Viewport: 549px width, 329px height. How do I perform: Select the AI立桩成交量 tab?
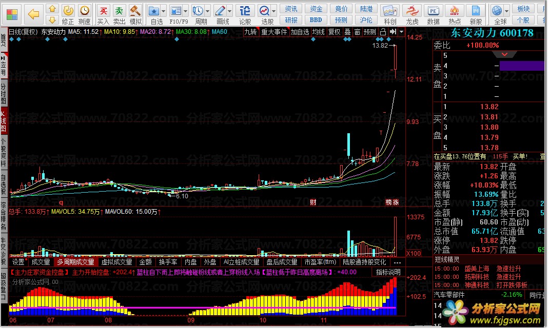point(241,262)
